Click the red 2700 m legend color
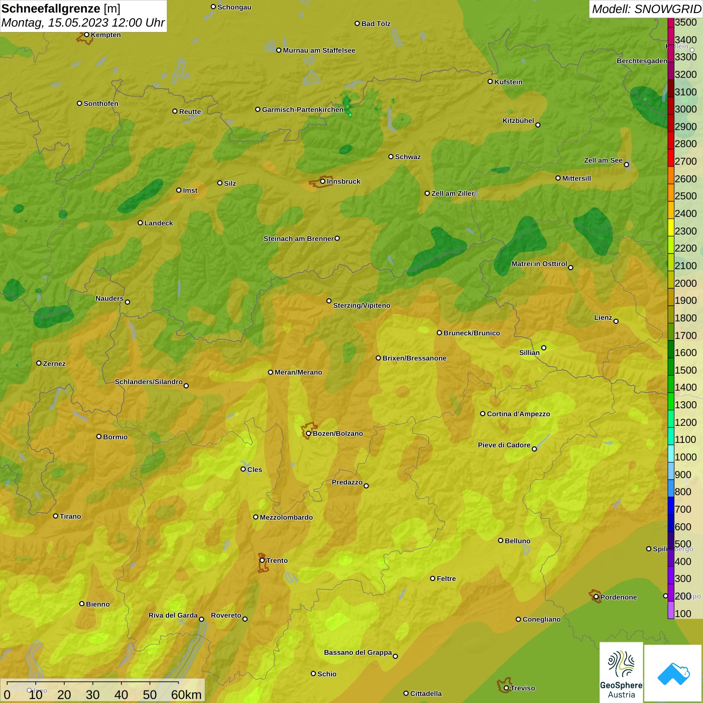 [671, 158]
